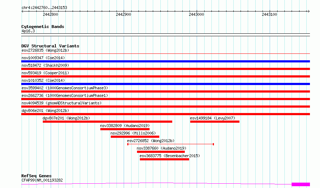The height and width of the screenshot is (188, 320).
Task: Select variant label nsv1009347 (Coe2014)
Action: click(43, 58)
